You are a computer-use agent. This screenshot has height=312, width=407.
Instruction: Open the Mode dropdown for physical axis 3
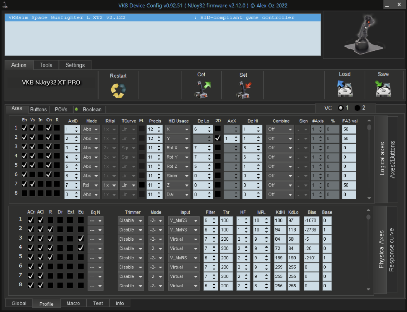[x=156, y=239]
